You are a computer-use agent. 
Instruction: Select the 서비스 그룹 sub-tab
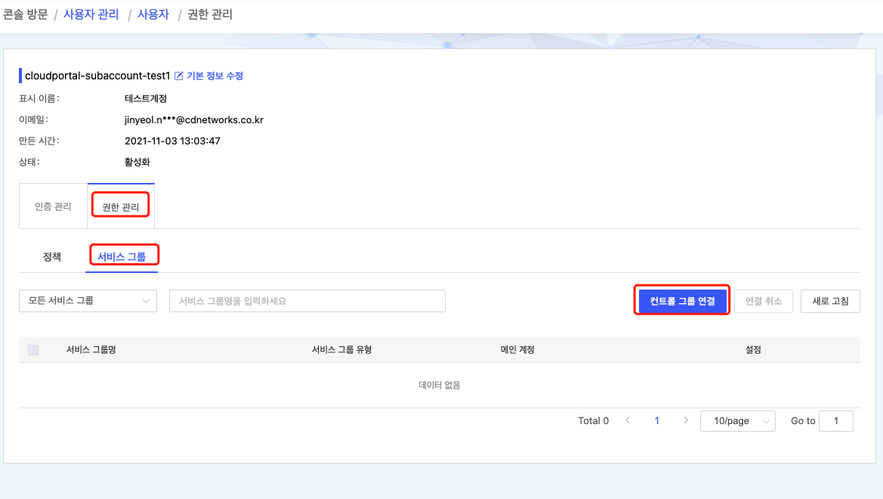122,256
